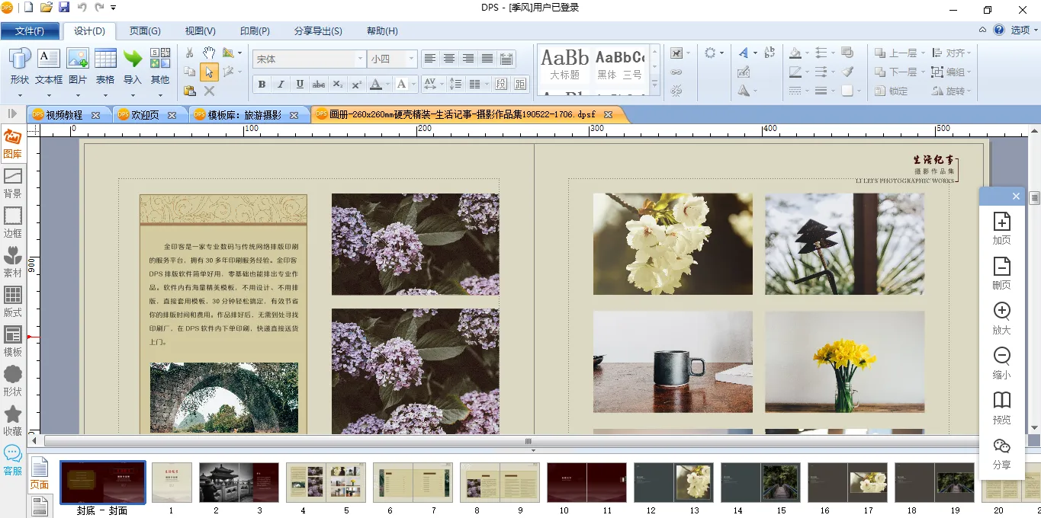Open the 模板 template sidebar panel
This screenshot has height=518, width=1041.
pyautogui.click(x=12, y=341)
